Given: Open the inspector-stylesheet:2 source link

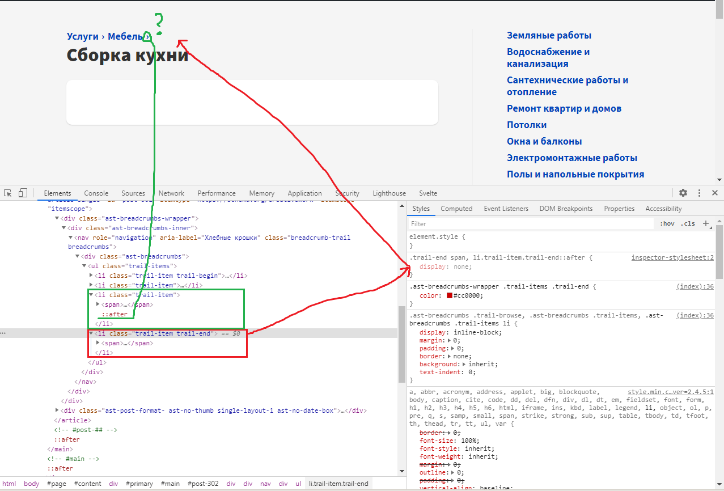Looking at the screenshot, I should [x=672, y=257].
